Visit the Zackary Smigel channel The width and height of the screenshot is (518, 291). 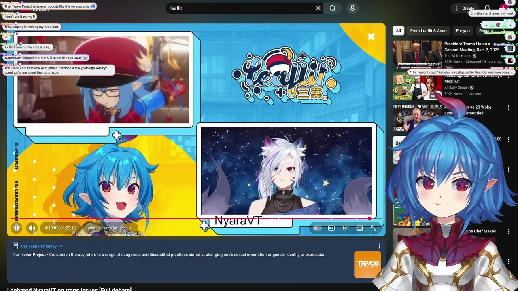(x=456, y=87)
